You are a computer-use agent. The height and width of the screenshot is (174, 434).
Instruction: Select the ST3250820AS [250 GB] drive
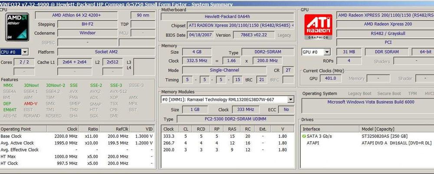[367, 136]
